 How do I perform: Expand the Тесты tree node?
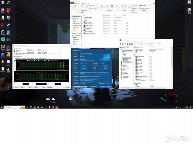[120, 79]
